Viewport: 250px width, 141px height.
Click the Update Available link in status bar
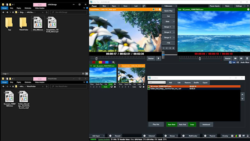click(104, 140)
